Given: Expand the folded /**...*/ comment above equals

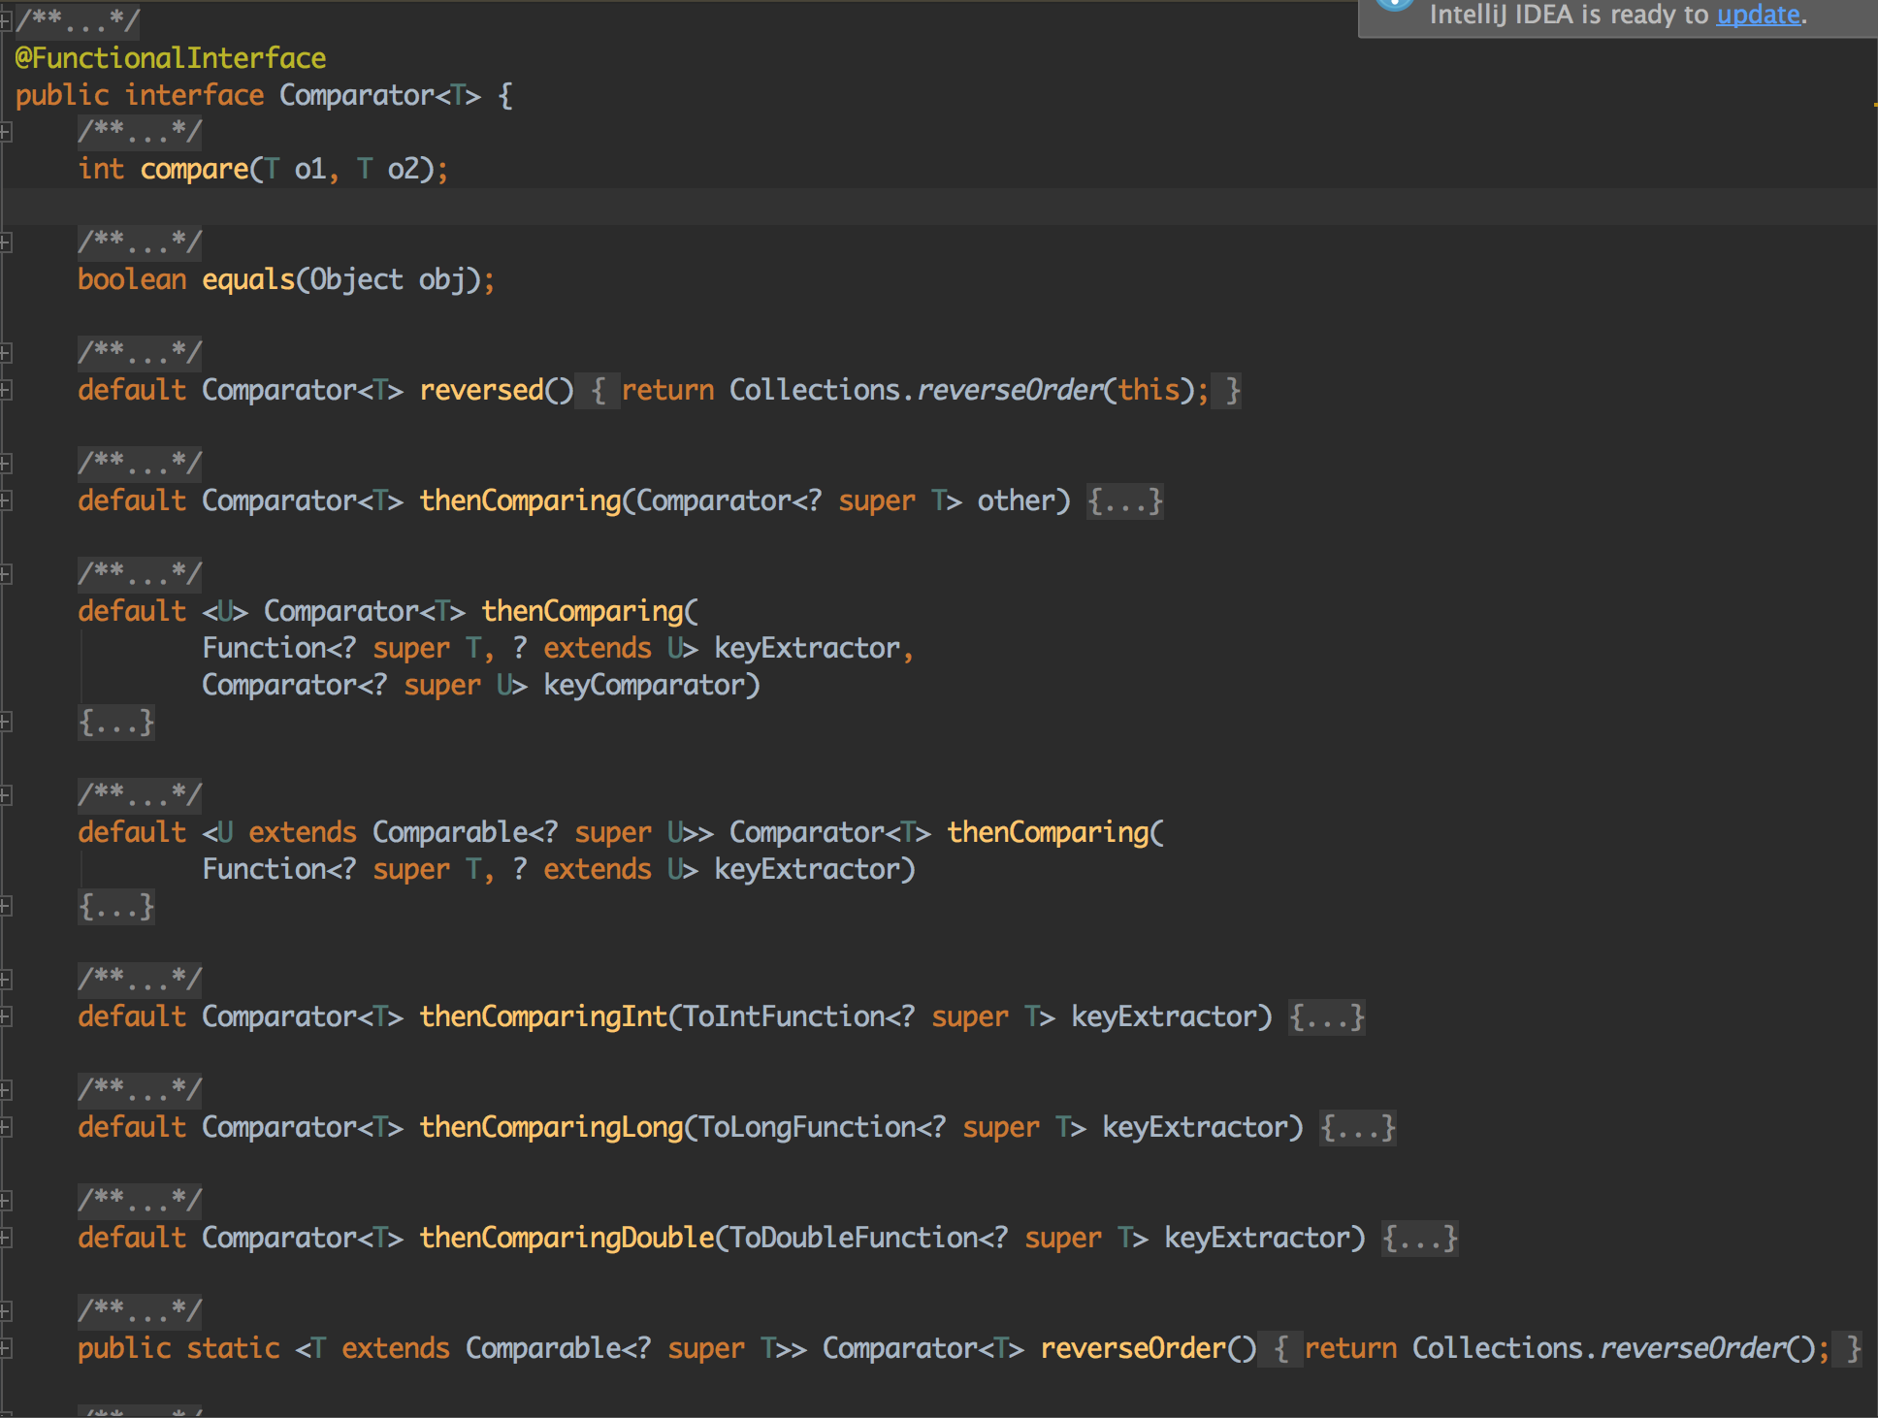Looking at the screenshot, I should (x=139, y=242).
